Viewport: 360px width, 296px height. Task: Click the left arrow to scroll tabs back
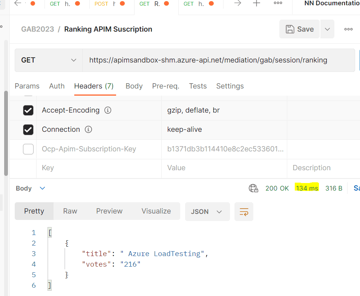(18, 3)
